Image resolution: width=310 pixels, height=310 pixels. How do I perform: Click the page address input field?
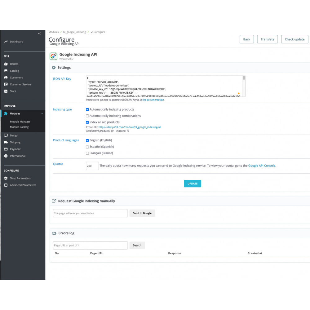[x=90, y=213]
